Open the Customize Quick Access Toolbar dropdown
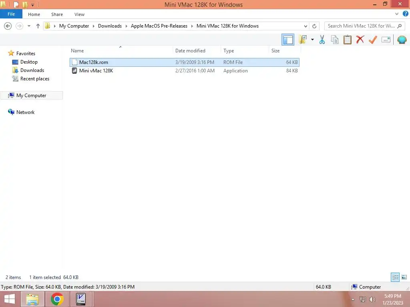Viewport: 410px width, 307px height. point(33,5)
